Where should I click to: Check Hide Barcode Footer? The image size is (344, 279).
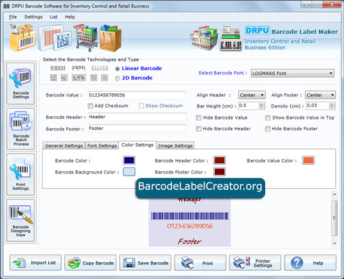[x=268, y=129]
